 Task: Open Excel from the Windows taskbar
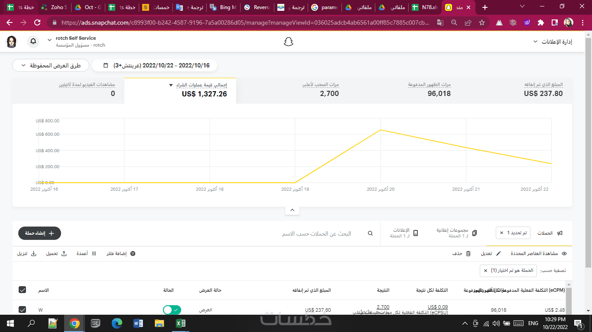181,323
